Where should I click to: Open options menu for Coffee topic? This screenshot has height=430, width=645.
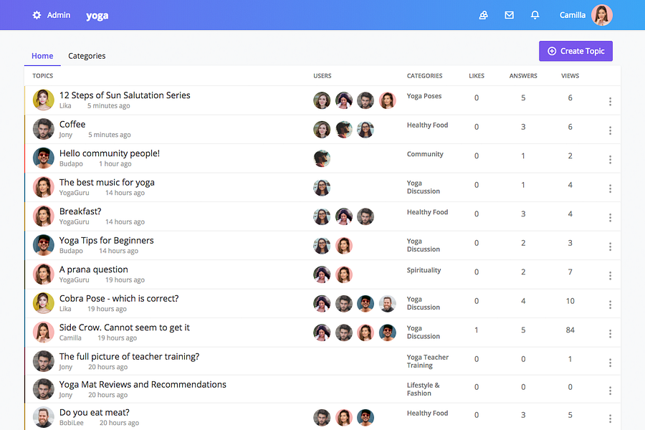pos(610,130)
